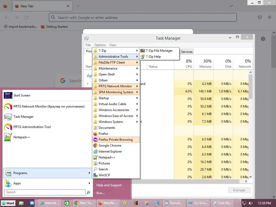Launch PRTG Network Monitor pinned browser shortcut

click(47, 106)
